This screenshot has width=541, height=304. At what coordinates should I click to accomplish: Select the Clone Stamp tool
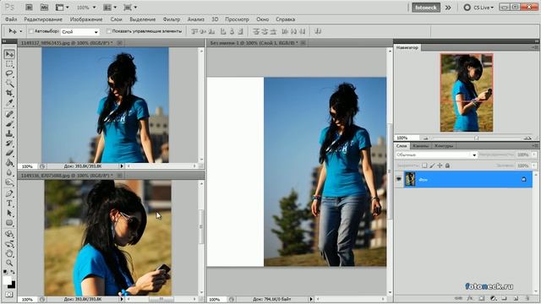tap(9, 133)
